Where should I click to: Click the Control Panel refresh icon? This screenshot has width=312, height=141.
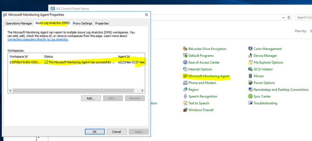click(x=289, y=18)
